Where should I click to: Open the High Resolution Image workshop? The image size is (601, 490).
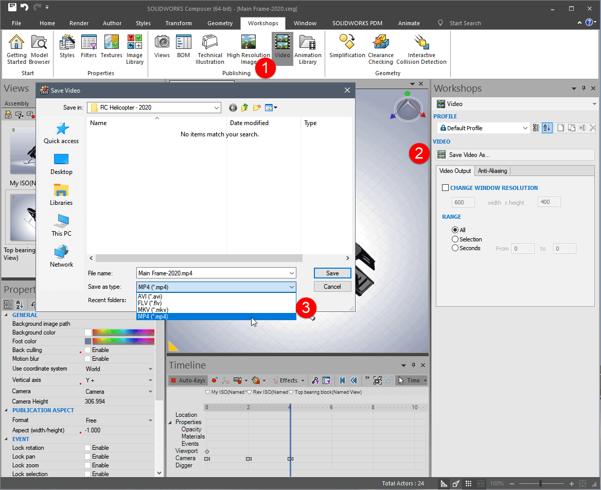(x=249, y=49)
